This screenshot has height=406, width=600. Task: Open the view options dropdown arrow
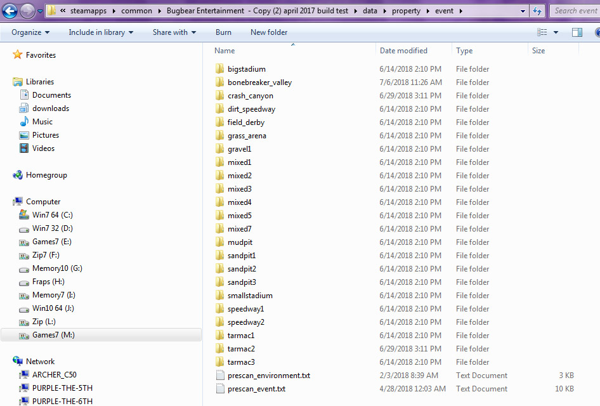pos(556,32)
